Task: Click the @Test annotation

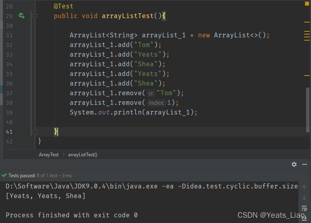Action: pyautogui.click(x=63, y=6)
